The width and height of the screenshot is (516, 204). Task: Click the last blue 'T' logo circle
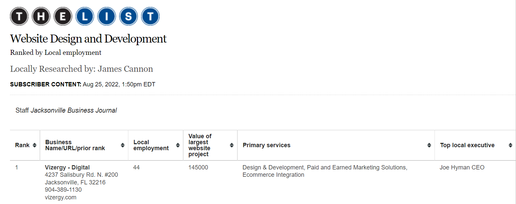click(150, 16)
